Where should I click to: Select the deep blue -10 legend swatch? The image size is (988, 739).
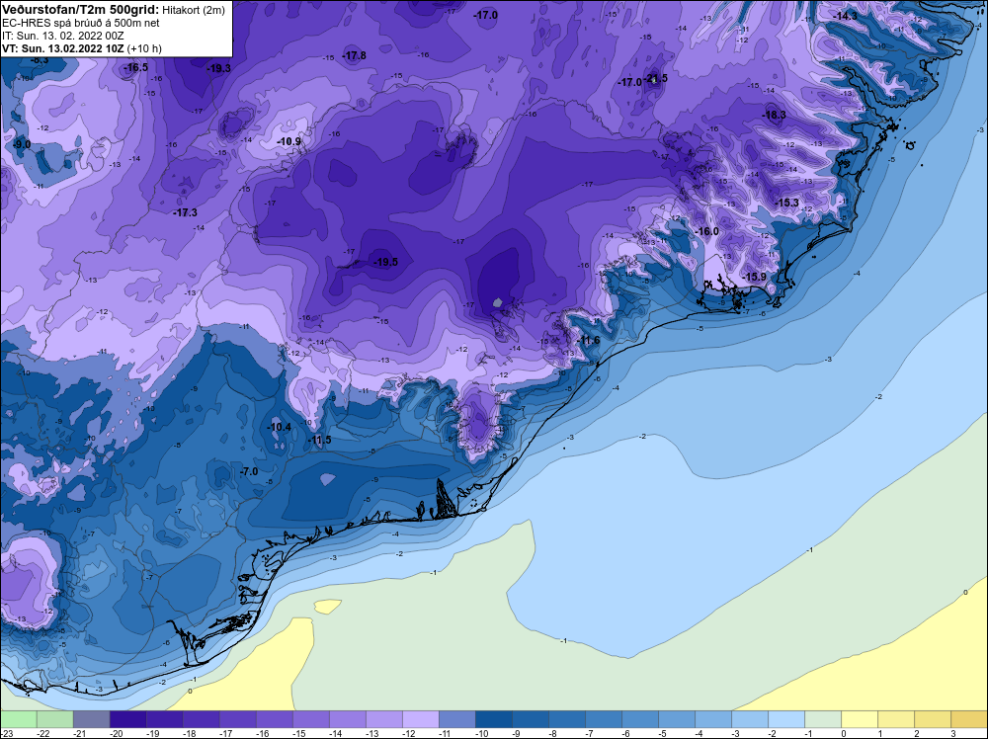[493, 719]
